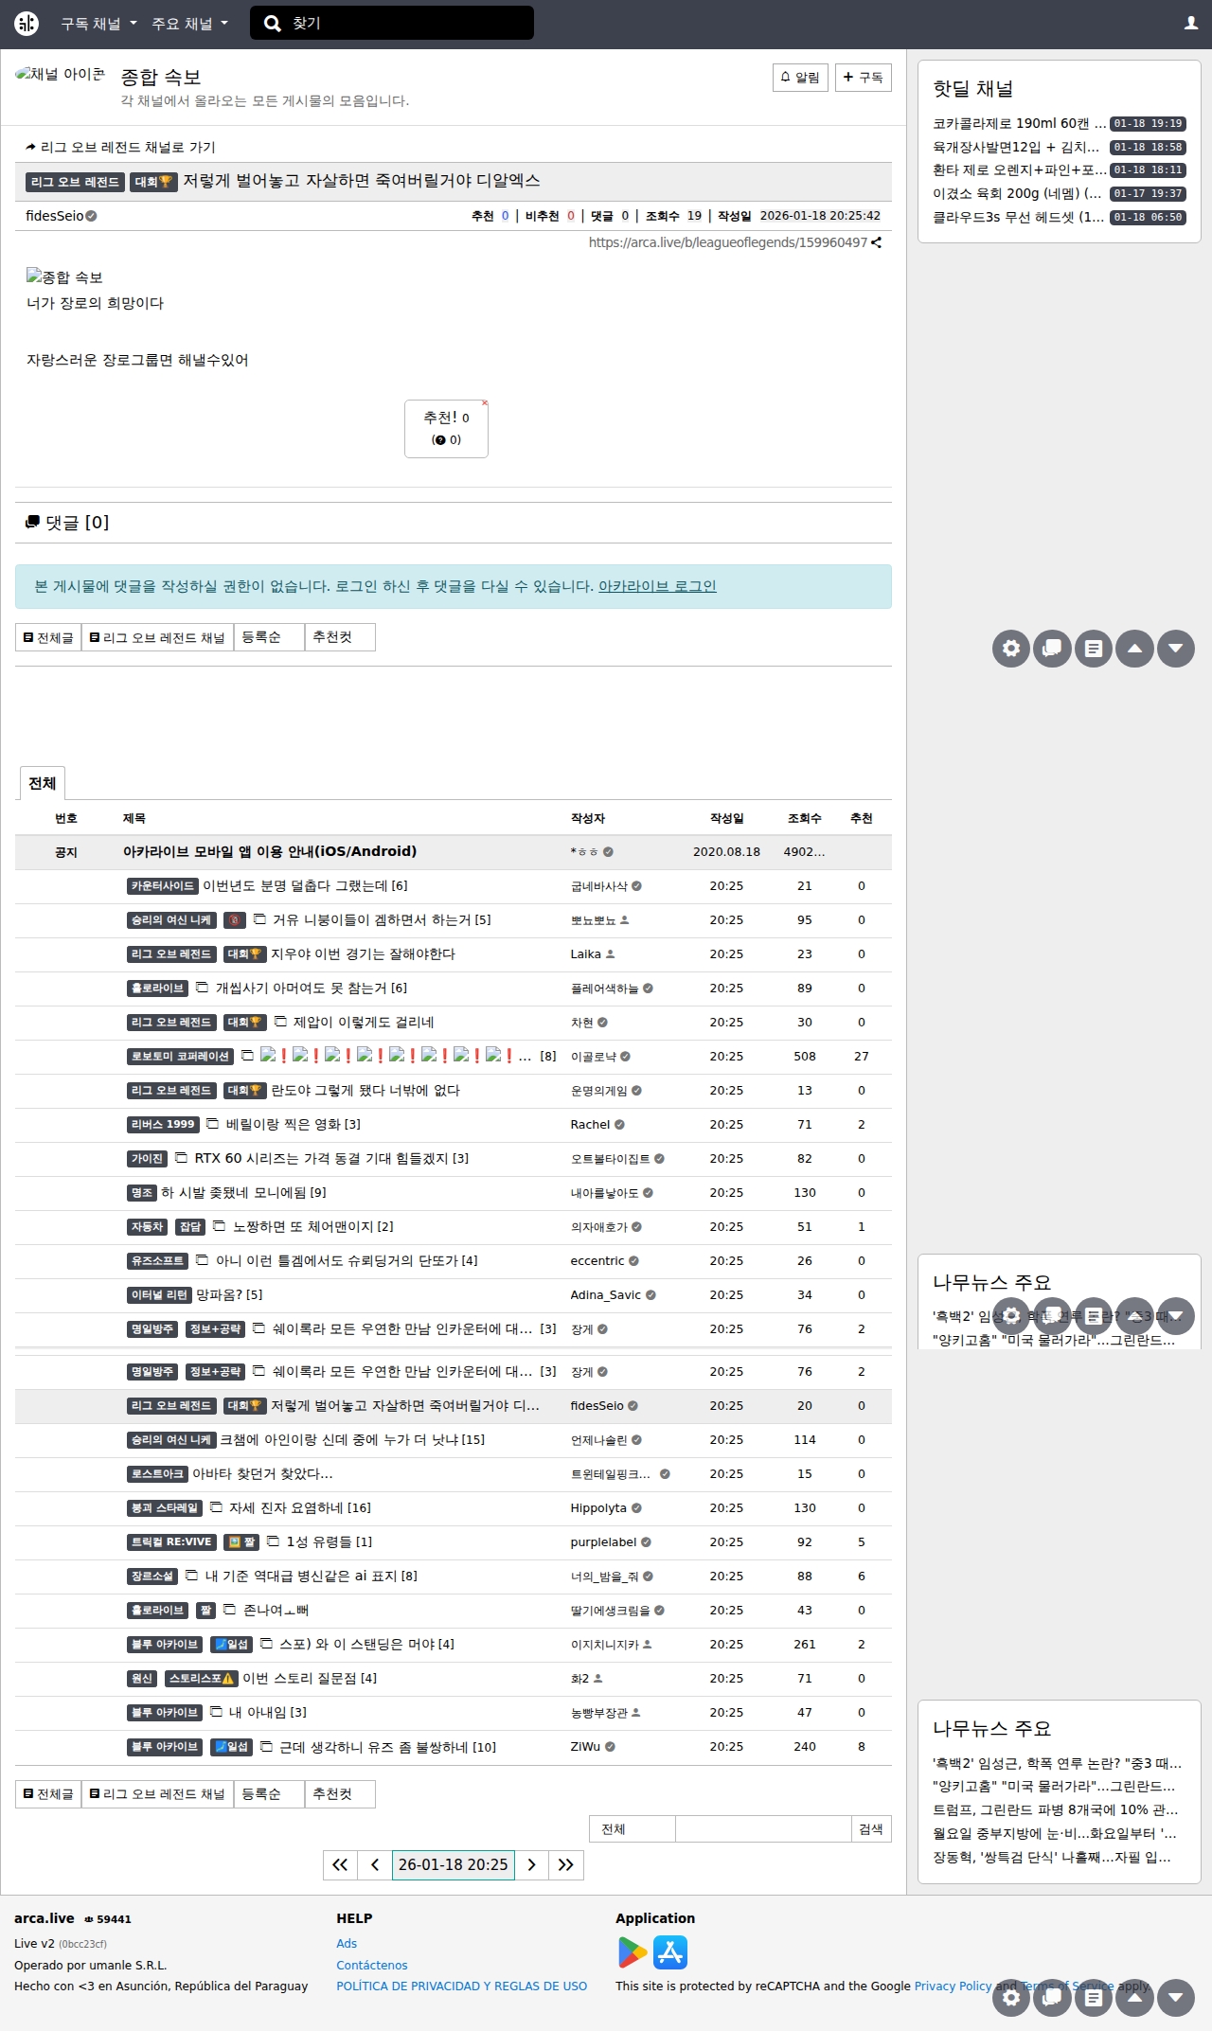Go to the next page chevron
This screenshot has width=1212, height=2031.
532,1864
